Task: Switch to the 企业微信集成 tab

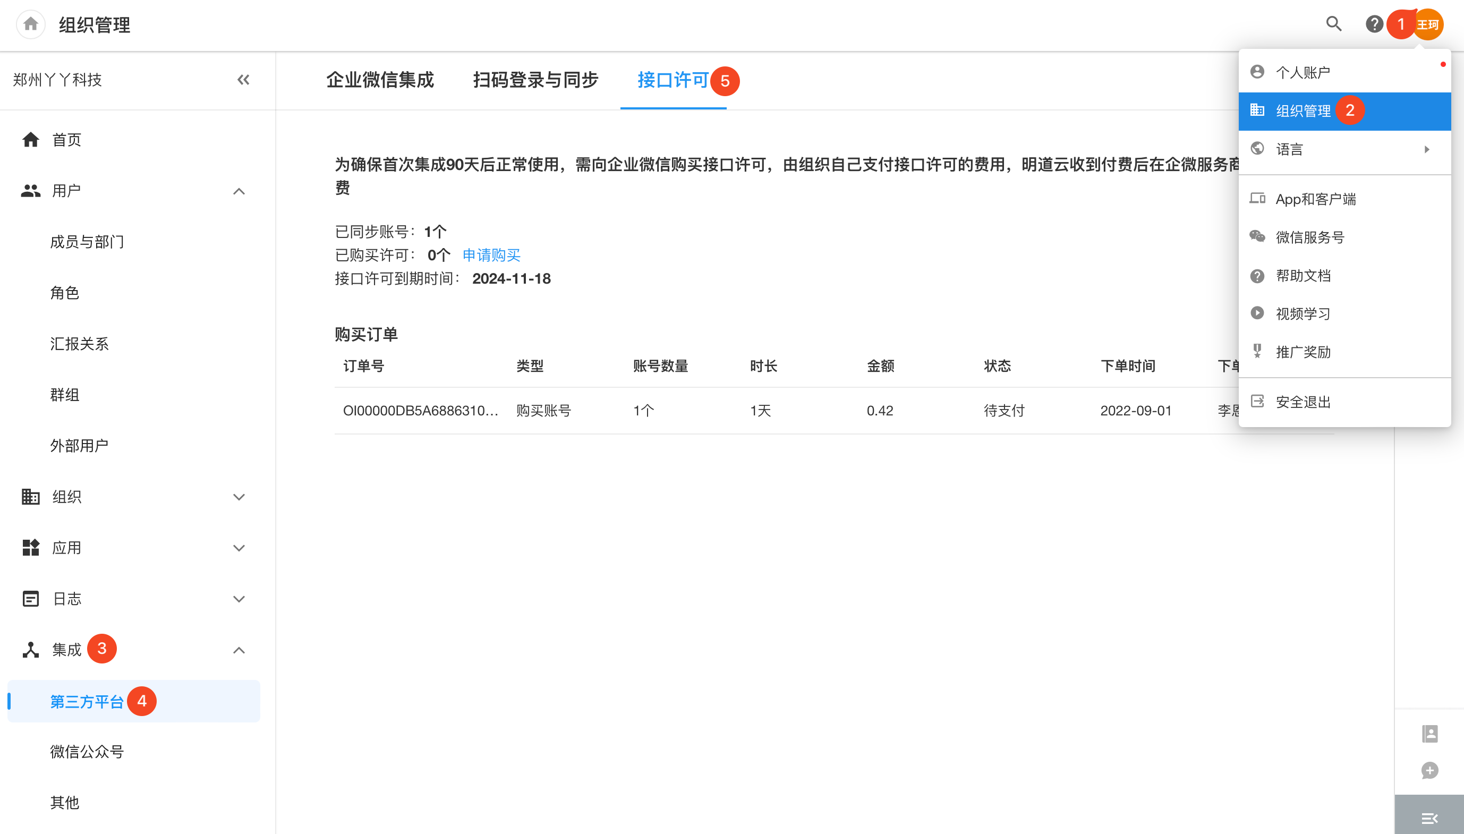Action: pyautogui.click(x=380, y=80)
